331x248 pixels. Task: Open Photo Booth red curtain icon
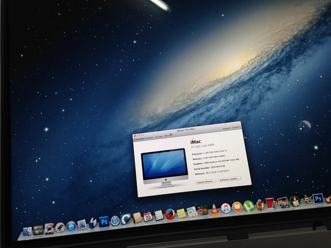click(x=271, y=203)
